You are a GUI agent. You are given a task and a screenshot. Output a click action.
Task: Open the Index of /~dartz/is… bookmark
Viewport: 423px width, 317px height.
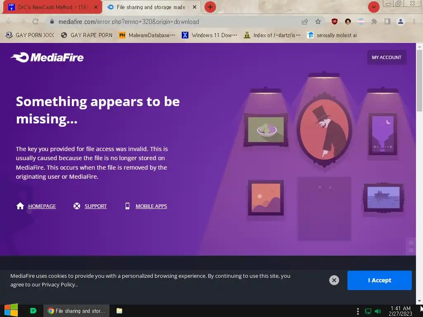coord(272,35)
